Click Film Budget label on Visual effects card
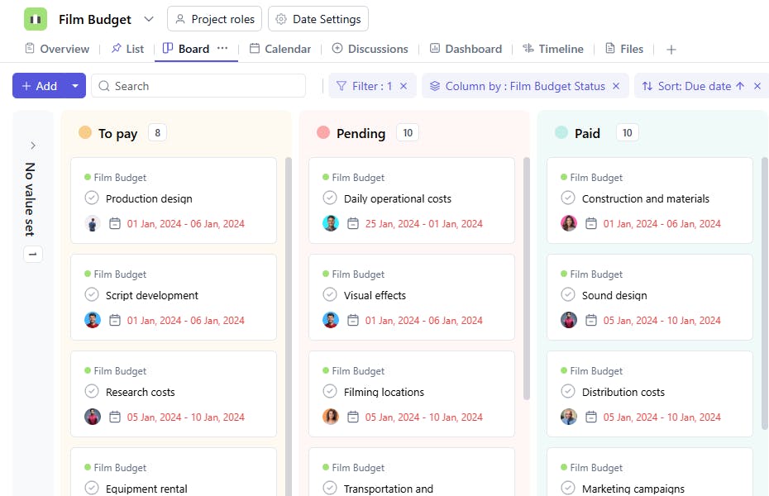Viewport: 769px width, 496px height. point(358,274)
